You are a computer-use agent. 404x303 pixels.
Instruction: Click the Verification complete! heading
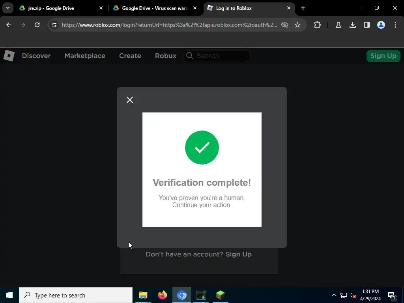tap(202, 182)
